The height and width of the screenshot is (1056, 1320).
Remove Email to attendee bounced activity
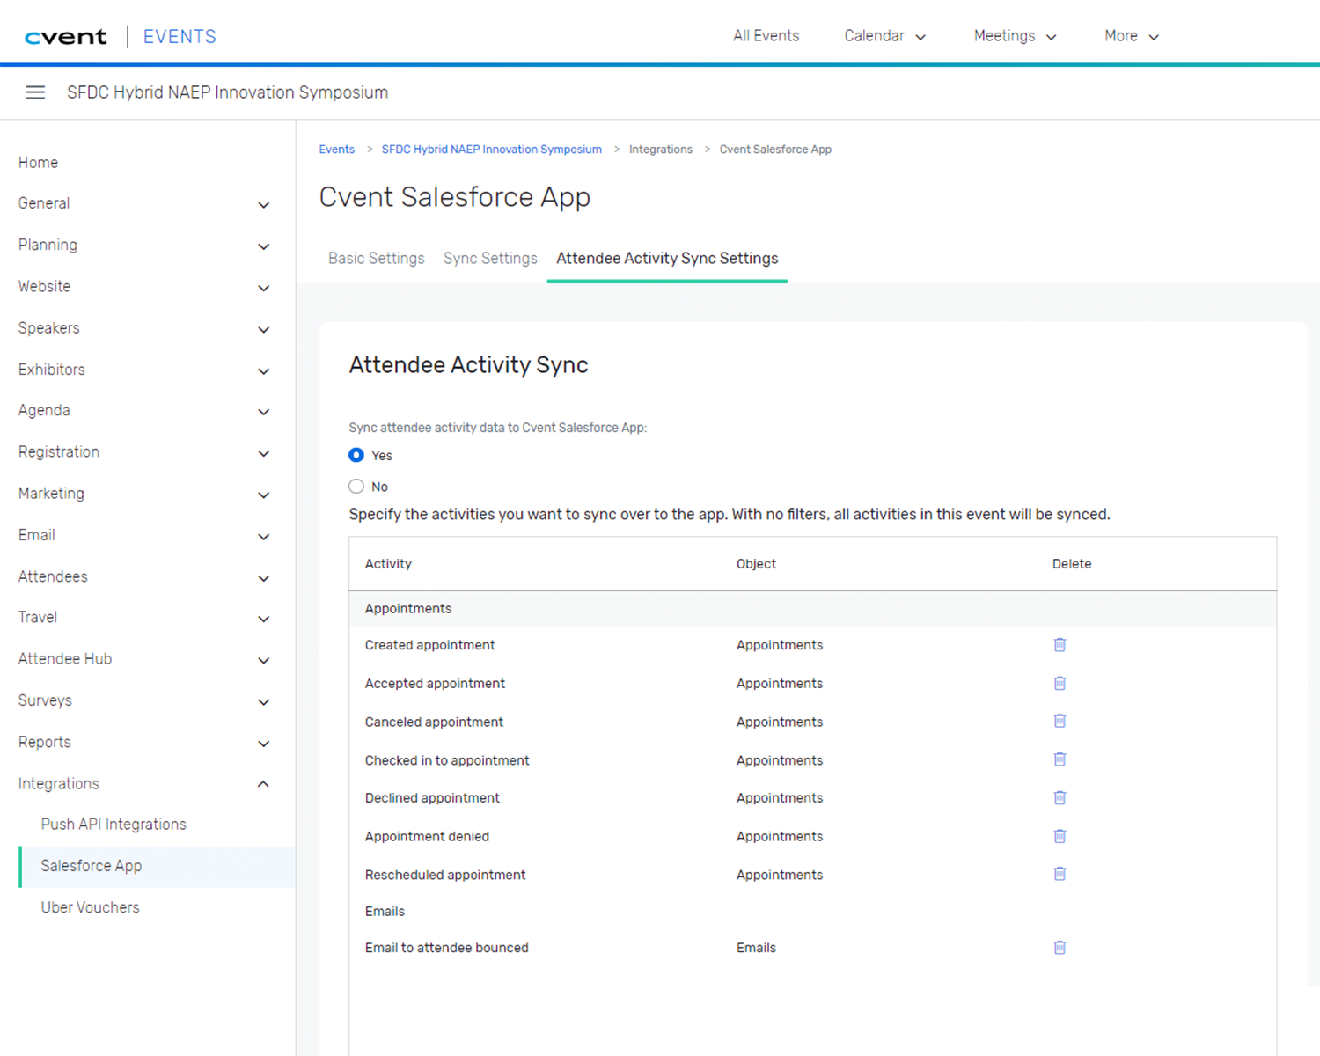point(1060,947)
